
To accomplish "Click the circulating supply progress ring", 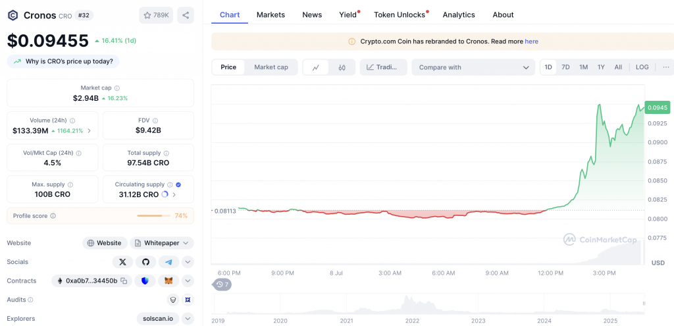I will point(165,194).
